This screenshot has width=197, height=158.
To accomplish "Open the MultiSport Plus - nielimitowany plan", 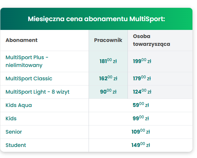I will click(x=27, y=61).
